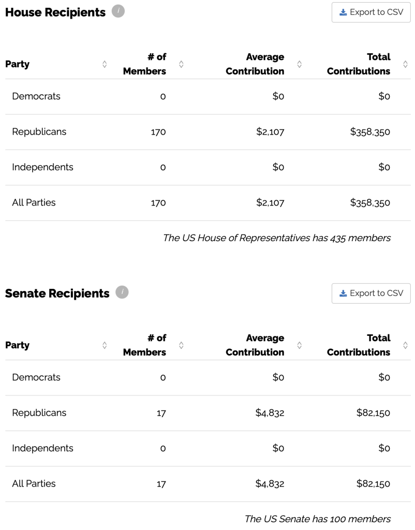Sort Senate table by Total Contributions
415x530 pixels.
tap(405, 345)
